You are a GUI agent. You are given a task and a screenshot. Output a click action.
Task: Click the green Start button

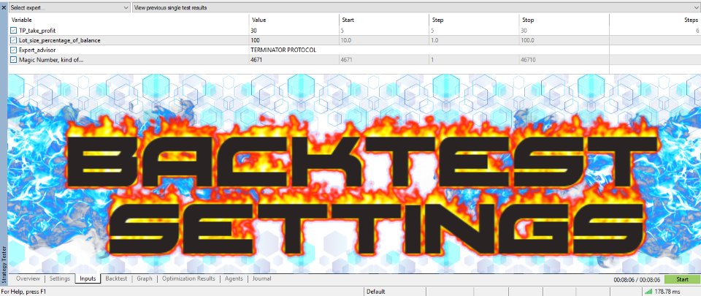(x=682, y=279)
